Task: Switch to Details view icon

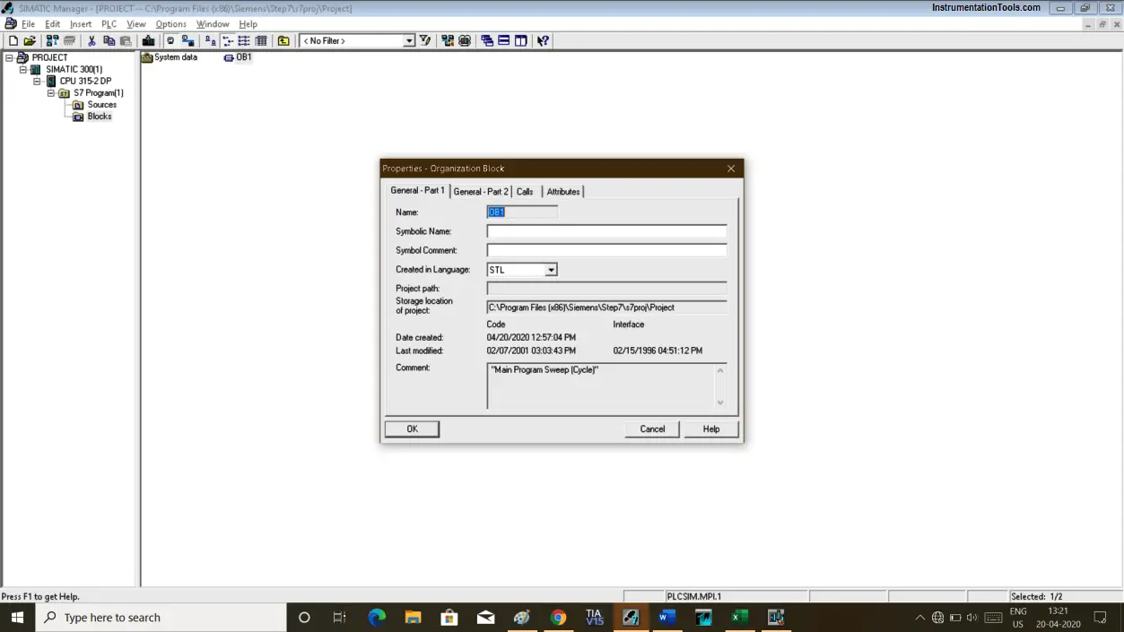Action: (261, 40)
